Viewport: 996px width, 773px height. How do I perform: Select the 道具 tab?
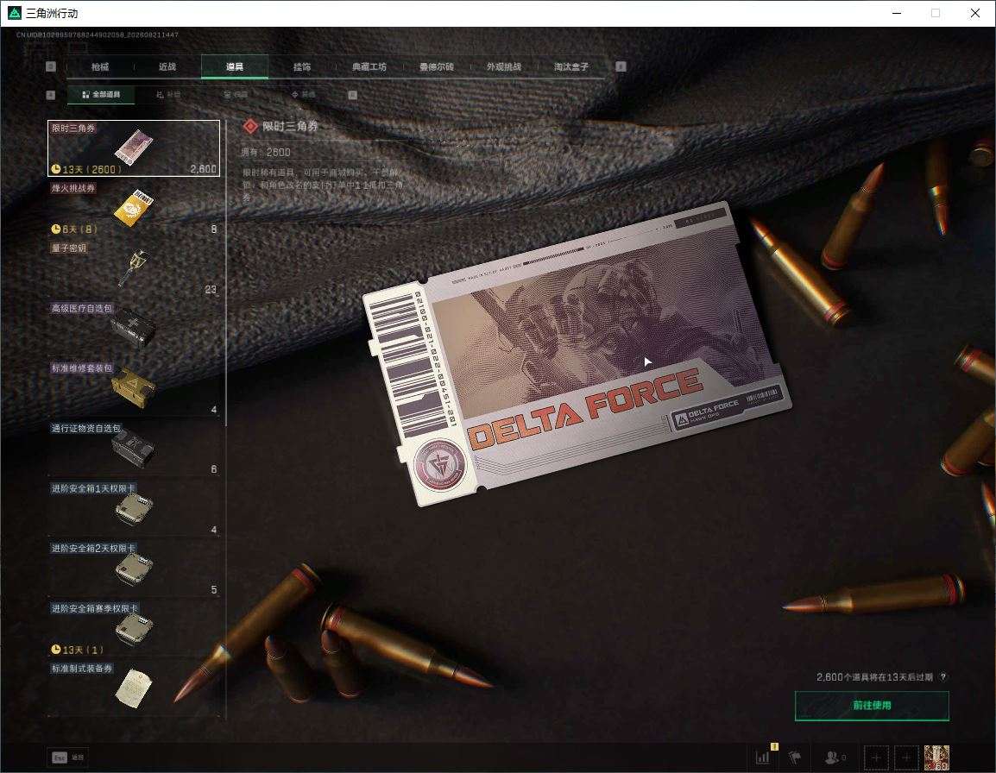235,66
